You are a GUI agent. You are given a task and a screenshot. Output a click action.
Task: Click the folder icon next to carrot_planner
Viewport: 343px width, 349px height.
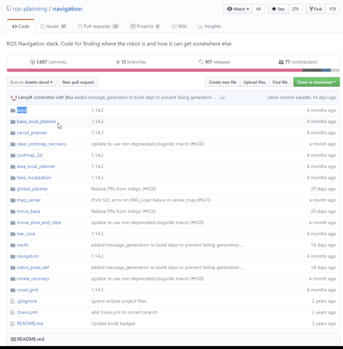13,133
